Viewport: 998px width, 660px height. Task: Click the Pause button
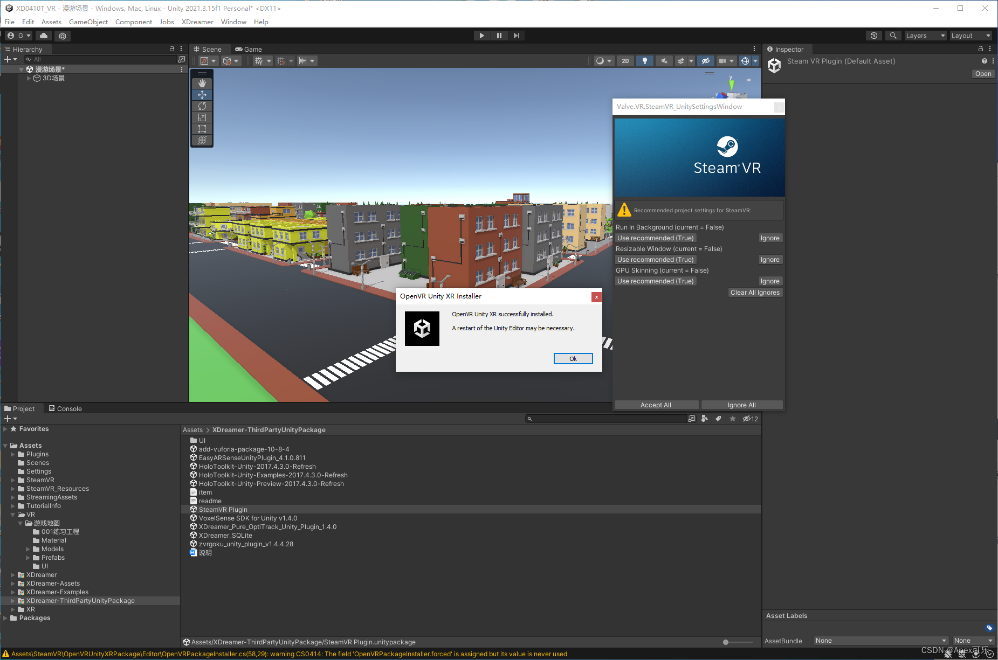point(499,36)
